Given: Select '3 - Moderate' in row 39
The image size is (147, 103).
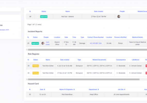Looking at the screenshot, I should click(121, 66).
